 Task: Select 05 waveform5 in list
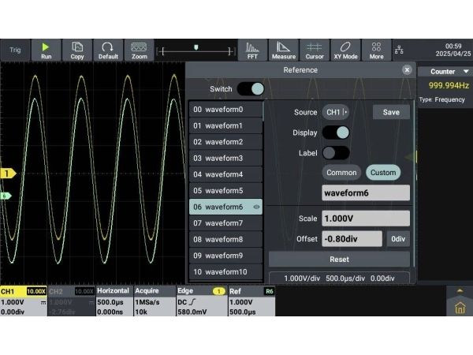click(225, 191)
